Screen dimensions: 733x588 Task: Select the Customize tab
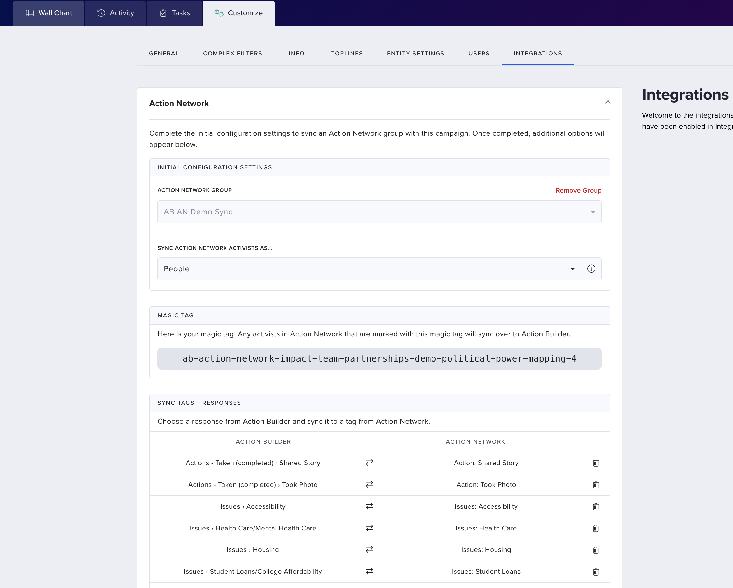(x=239, y=13)
